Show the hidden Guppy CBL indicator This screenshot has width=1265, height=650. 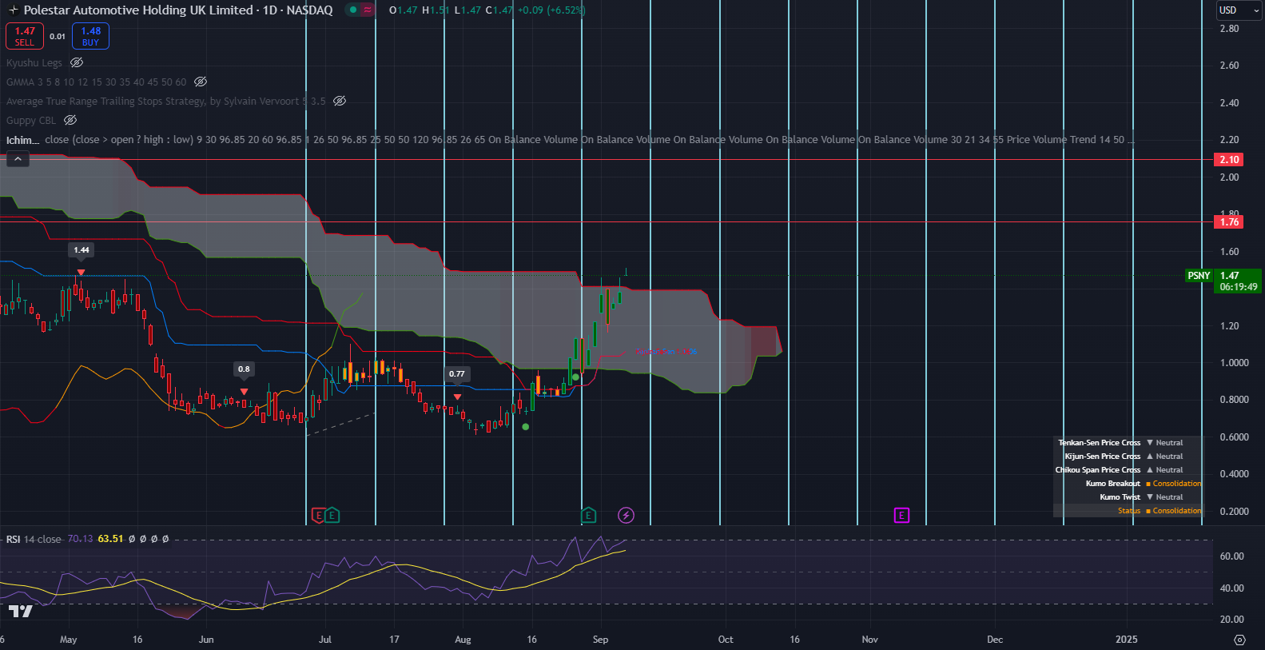point(70,120)
